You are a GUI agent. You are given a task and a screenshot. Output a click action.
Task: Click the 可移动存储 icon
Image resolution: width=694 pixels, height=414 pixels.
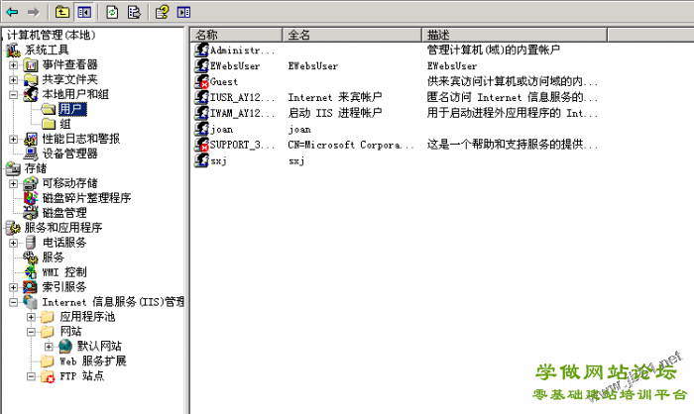(31, 183)
